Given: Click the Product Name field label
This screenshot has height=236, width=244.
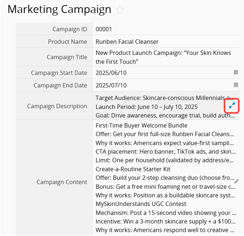Looking at the screenshot, I should point(67,42).
